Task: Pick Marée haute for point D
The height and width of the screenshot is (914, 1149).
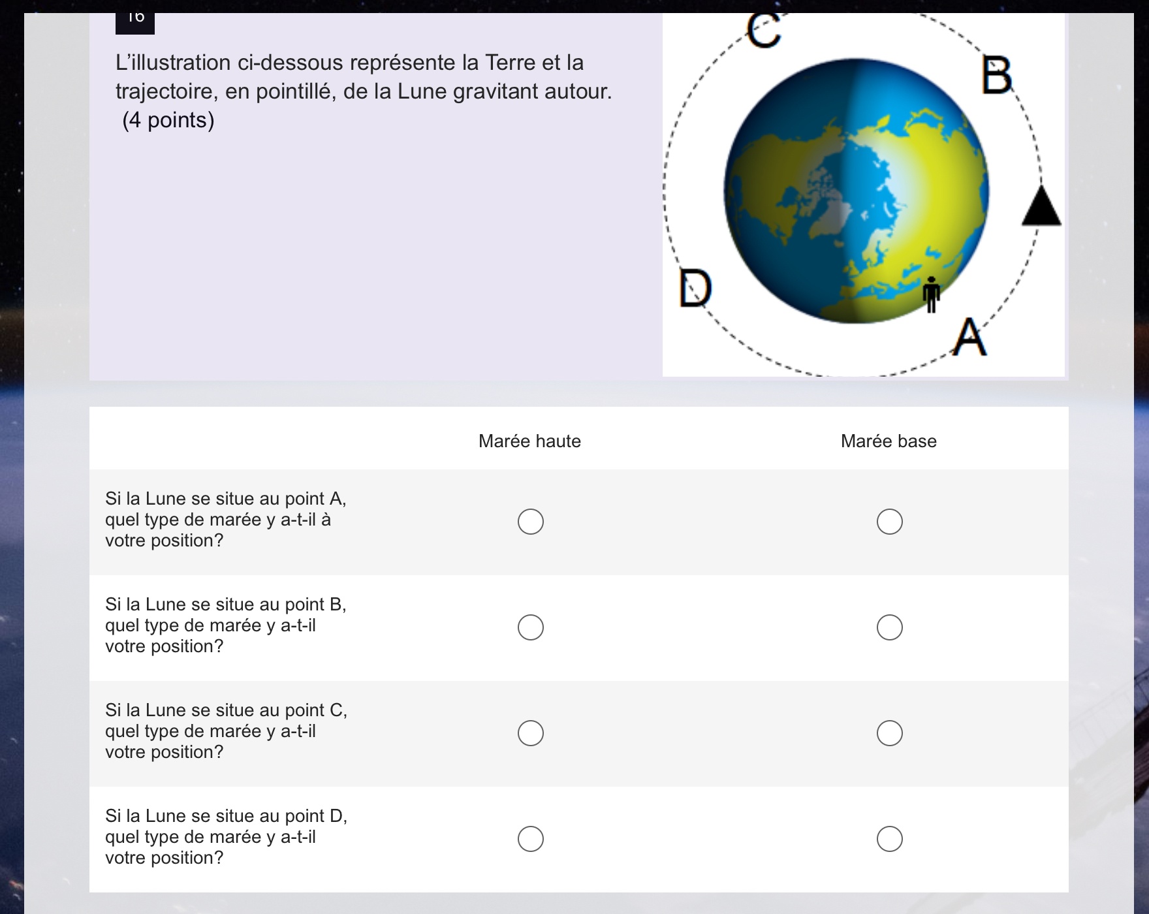Action: click(530, 839)
